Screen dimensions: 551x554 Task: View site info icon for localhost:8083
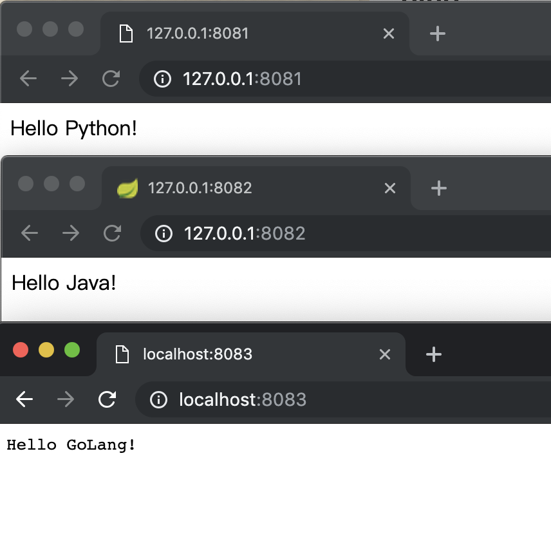(158, 400)
